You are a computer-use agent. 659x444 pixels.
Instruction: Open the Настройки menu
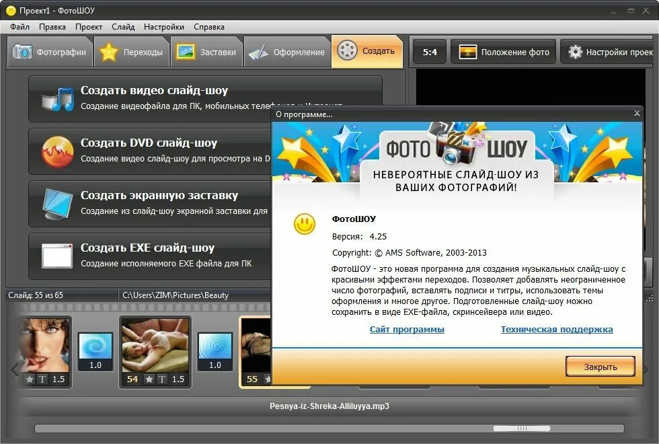pyautogui.click(x=164, y=27)
